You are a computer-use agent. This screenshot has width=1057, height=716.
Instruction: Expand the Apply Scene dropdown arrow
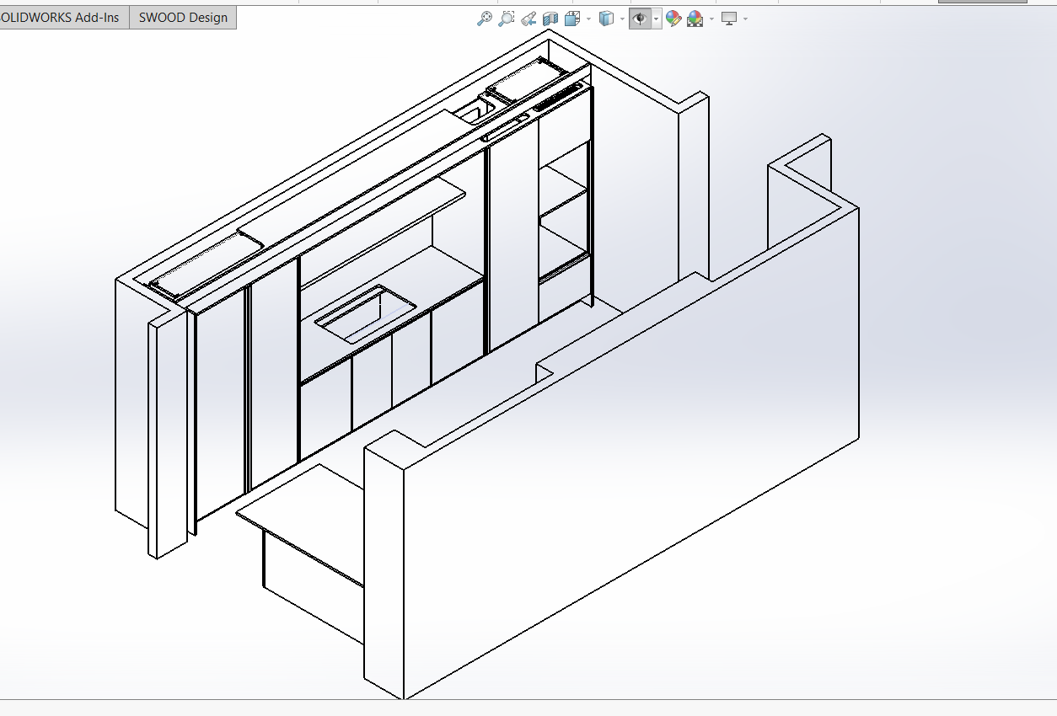[x=711, y=19]
